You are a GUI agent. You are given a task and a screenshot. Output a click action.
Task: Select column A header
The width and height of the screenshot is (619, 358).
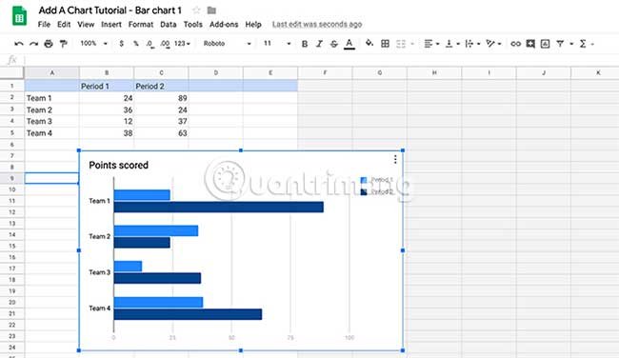click(x=51, y=73)
